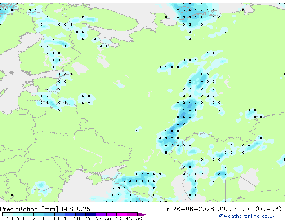Click the date text 'Fr 26-06-2026'
Image resolution: width=285 pixels, height=220 pixels.
point(188,209)
